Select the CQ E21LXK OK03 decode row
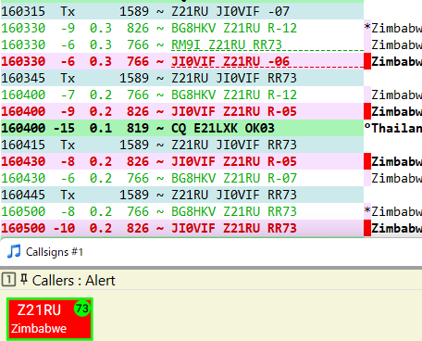 point(182,128)
